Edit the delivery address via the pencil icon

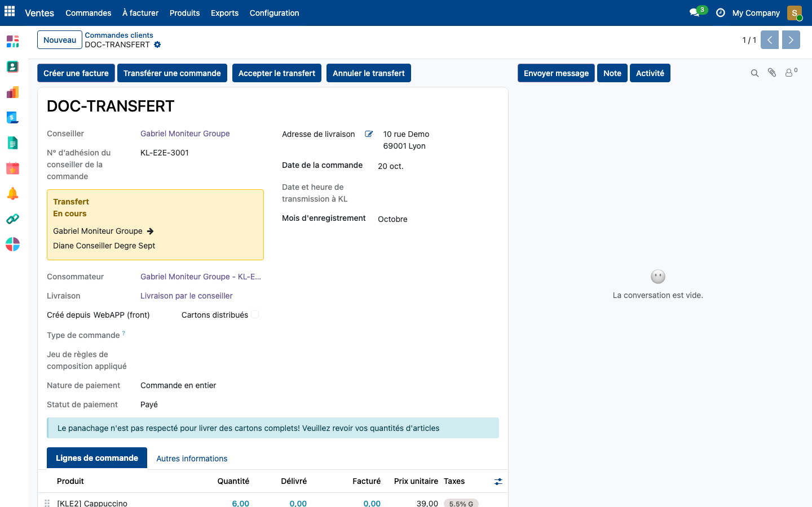369,134
